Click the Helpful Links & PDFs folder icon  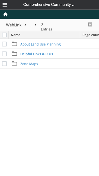[14, 54]
